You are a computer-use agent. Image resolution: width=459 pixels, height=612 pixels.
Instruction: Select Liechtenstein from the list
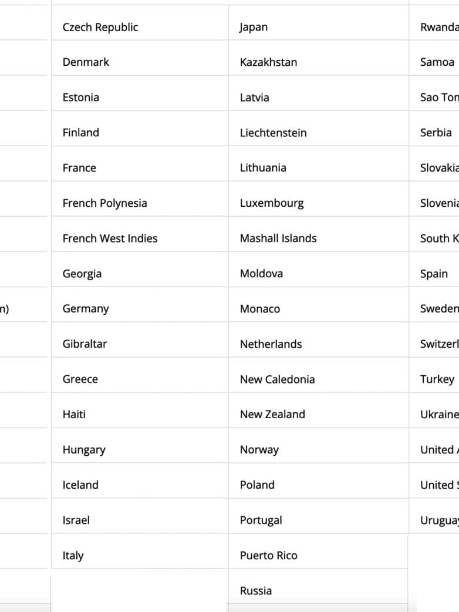pos(273,133)
